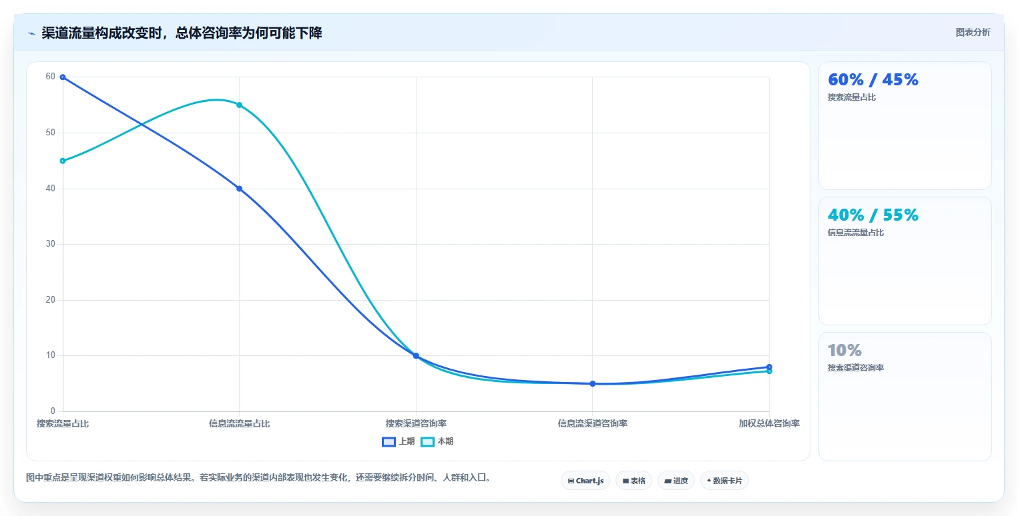The height and width of the screenshot is (516, 1018).
Task: Click the 搜索渠道咨询率 caption in the third card
Action: 856,368
